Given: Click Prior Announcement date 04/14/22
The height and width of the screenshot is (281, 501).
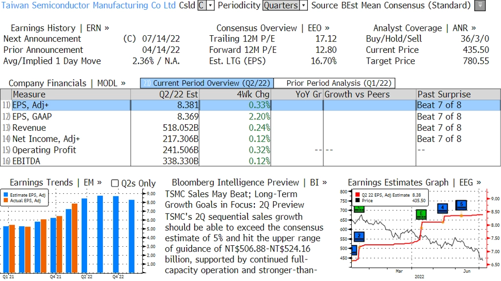Looking at the screenshot, I should pos(161,50).
